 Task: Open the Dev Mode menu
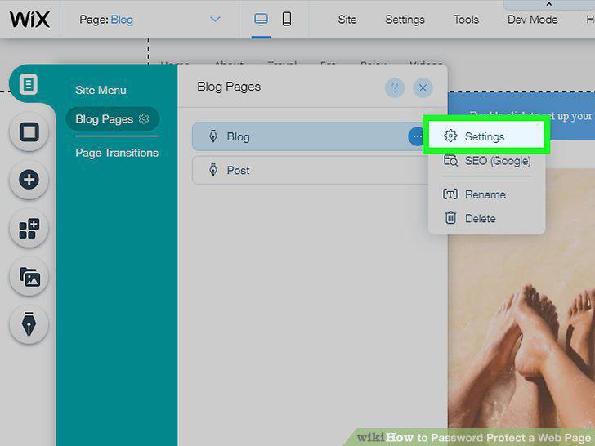pyautogui.click(x=532, y=20)
